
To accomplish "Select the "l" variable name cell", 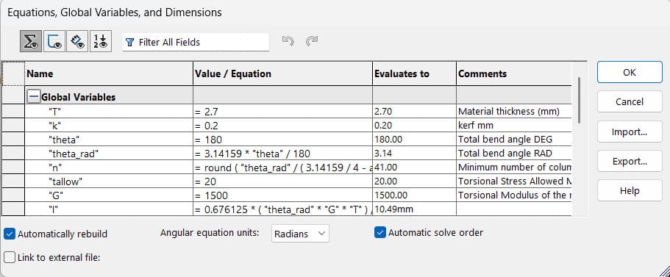I will click(x=109, y=209).
